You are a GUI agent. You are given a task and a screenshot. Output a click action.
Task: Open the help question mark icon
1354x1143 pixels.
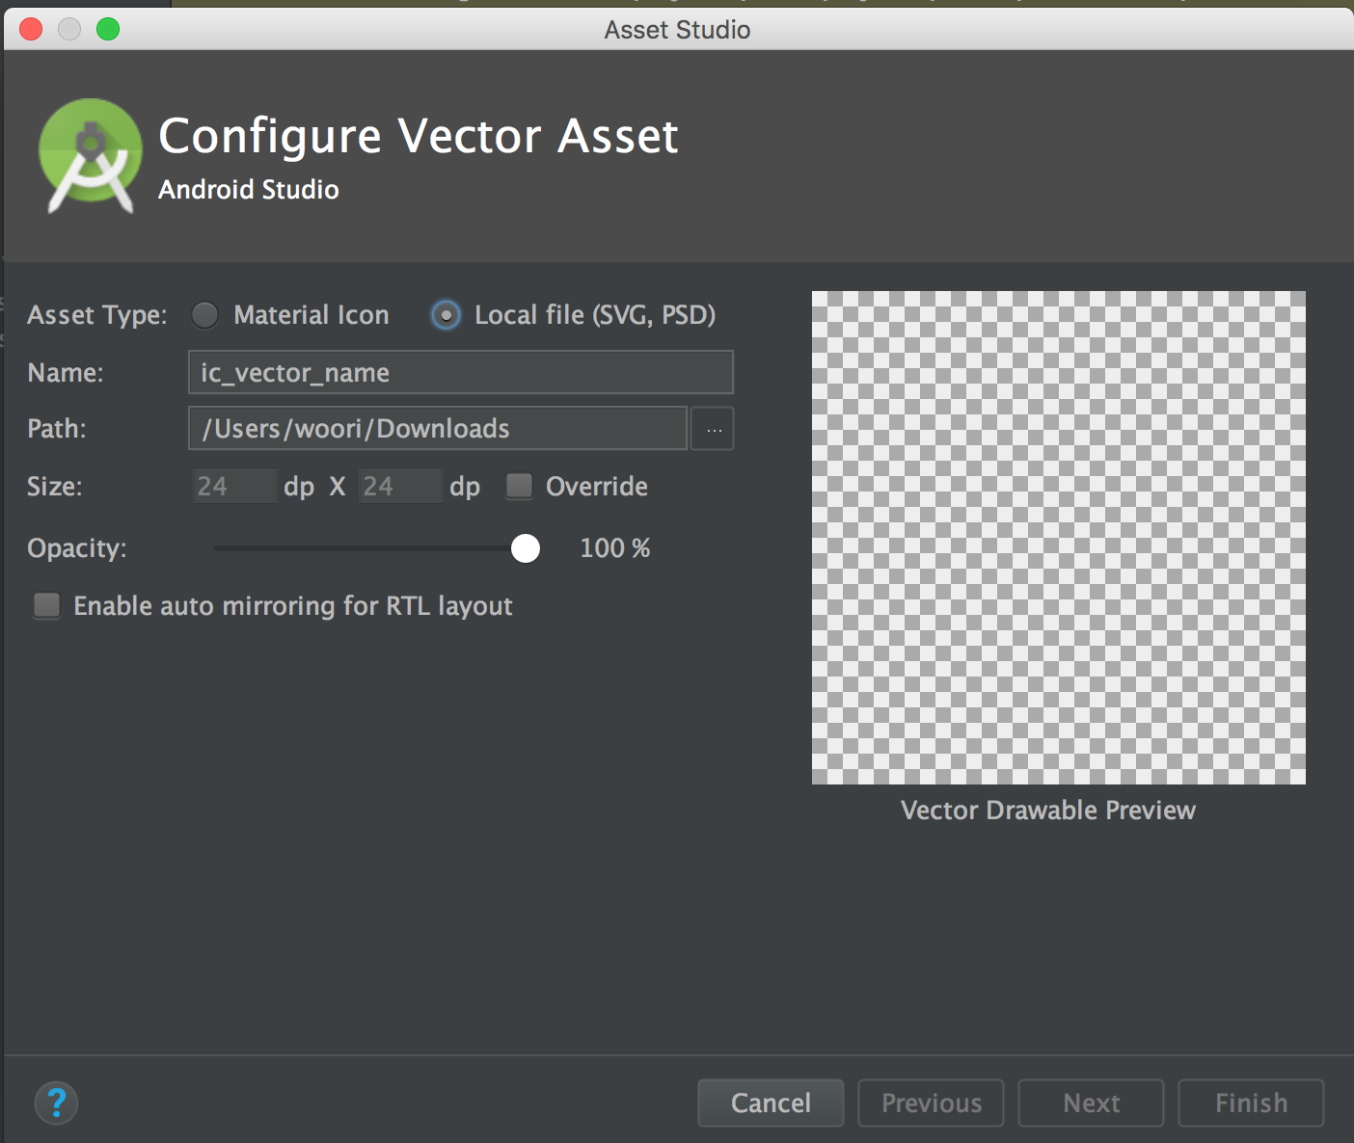click(56, 1103)
